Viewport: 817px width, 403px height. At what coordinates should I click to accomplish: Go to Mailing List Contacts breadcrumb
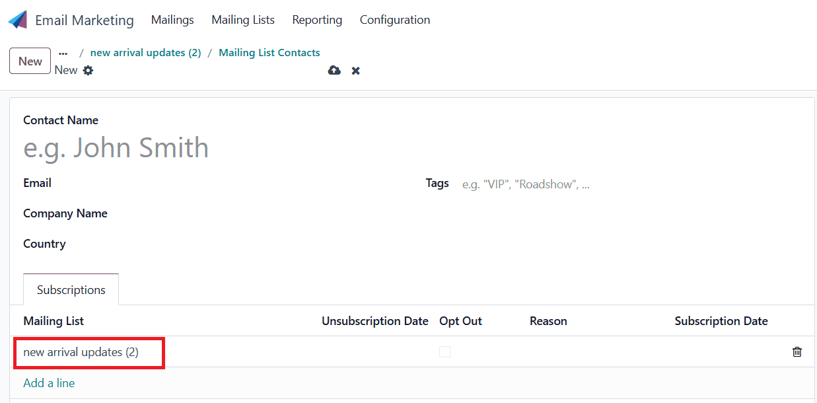coord(269,53)
